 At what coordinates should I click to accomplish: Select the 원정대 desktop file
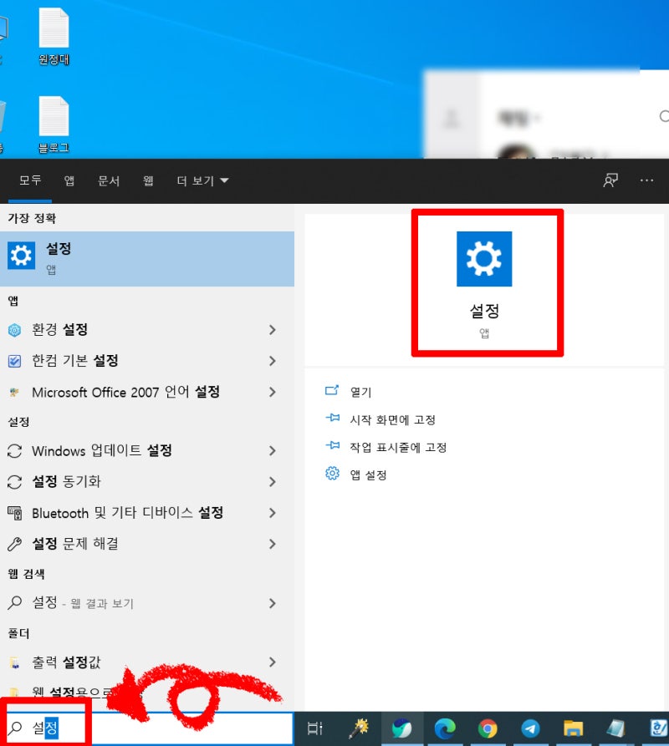point(54,36)
